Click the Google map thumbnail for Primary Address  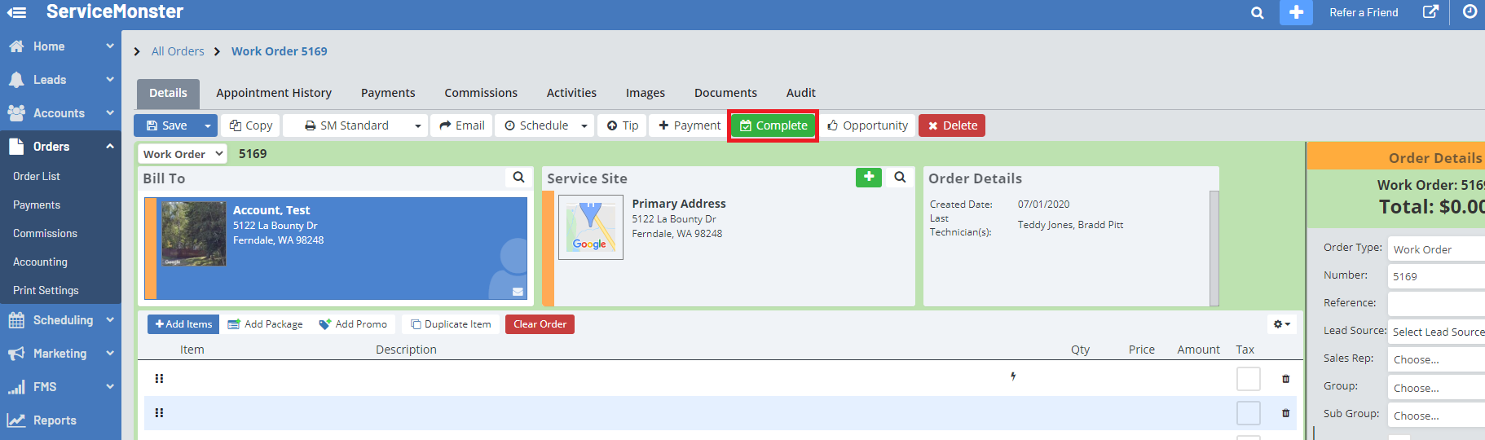[590, 227]
